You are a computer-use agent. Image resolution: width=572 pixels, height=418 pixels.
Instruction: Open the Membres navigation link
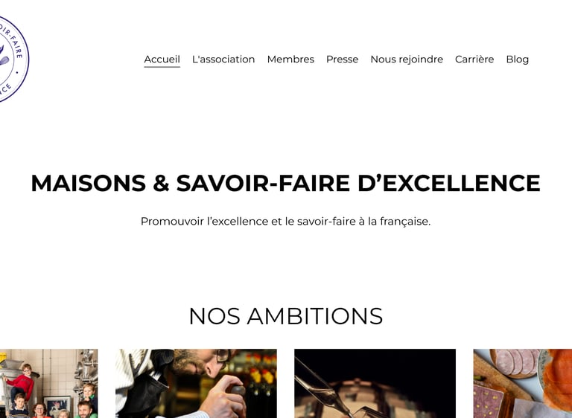click(x=290, y=59)
